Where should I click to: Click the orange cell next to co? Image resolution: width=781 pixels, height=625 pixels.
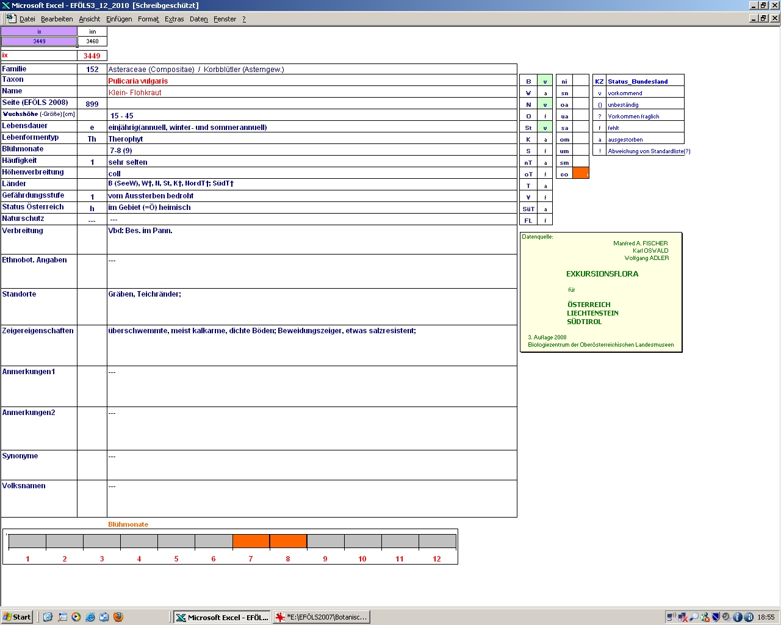click(x=581, y=174)
